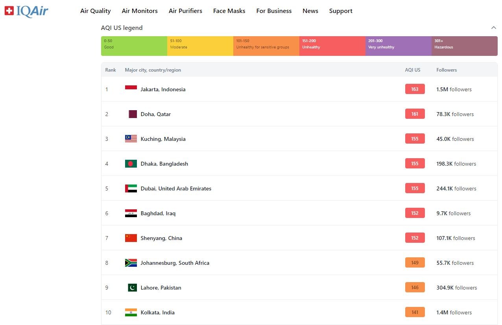Go to the News section
The width and height of the screenshot is (502, 325).
[310, 11]
